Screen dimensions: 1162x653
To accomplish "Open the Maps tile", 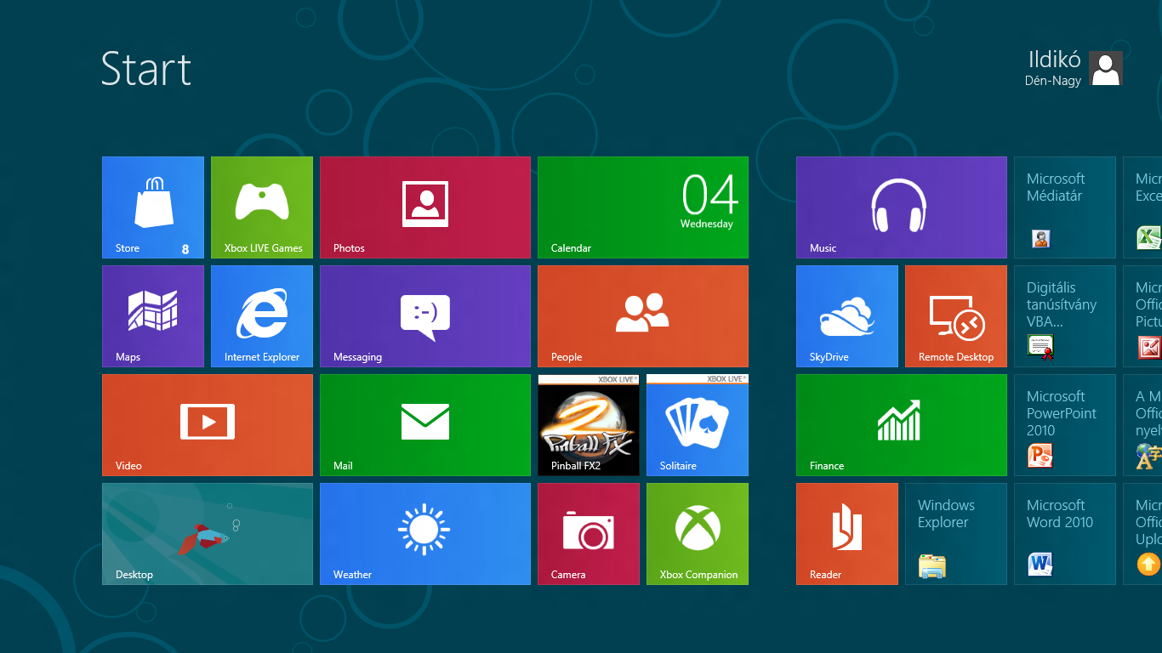I will [153, 316].
